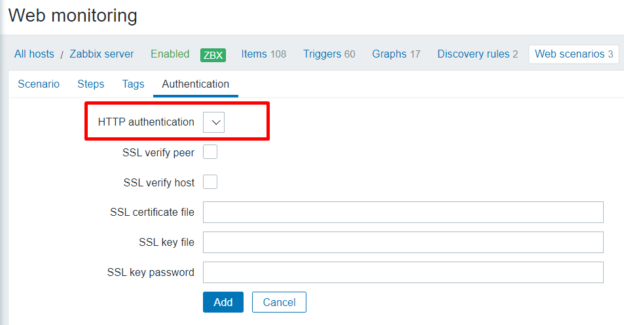
Task: Open the Steps tab
Action: [90, 84]
